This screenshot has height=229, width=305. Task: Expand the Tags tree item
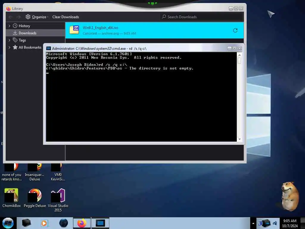click(9, 40)
